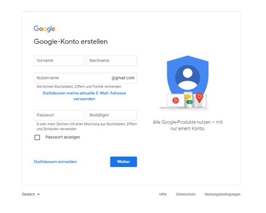
Task: Enable the Passwort anzeigen checkbox
Action: pos(37,137)
